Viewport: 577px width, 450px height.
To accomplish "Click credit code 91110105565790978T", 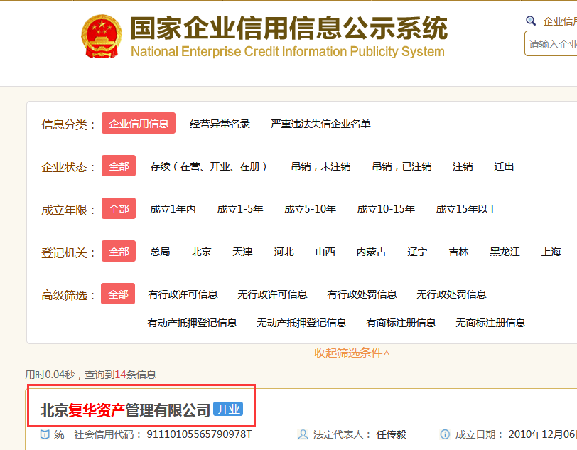I will [x=199, y=434].
